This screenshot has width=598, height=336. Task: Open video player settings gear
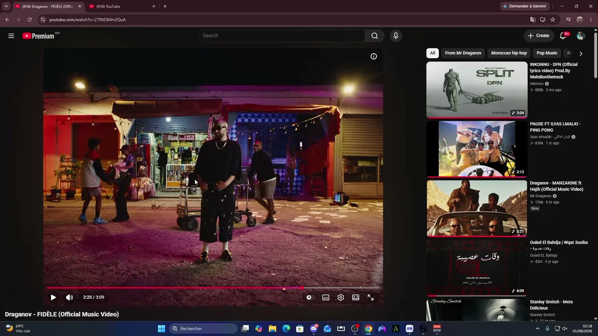341,297
